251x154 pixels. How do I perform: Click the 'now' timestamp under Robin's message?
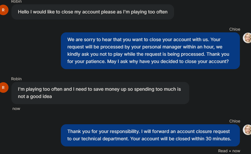[16, 108]
